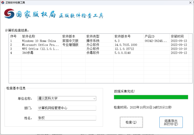
Task: Select the Microsoft Office Pro row
Action: click(x=101, y=45)
